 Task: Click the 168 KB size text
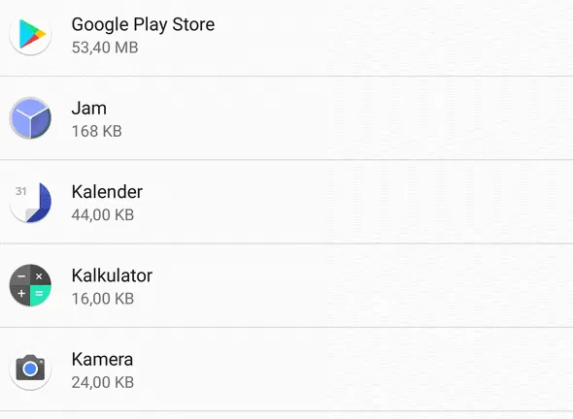[x=97, y=131]
